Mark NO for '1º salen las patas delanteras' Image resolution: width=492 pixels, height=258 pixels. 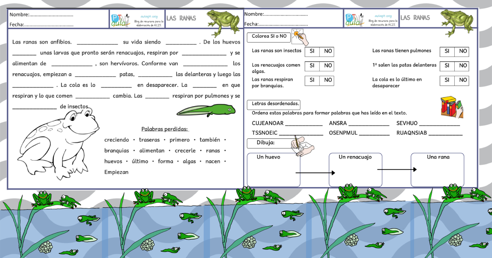pyautogui.click(x=462, y=66)
